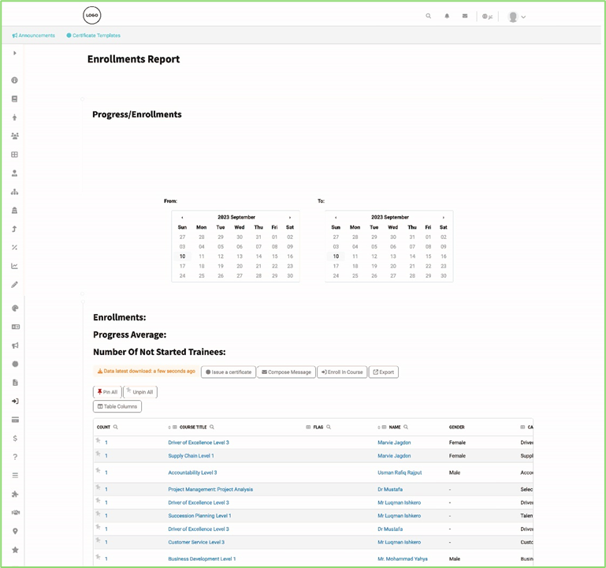Image resolution: width=606 pixels, height=568 pixels.
Task: Toggle pin on Project Management: Project Analysis row
Action: point(98,488)
